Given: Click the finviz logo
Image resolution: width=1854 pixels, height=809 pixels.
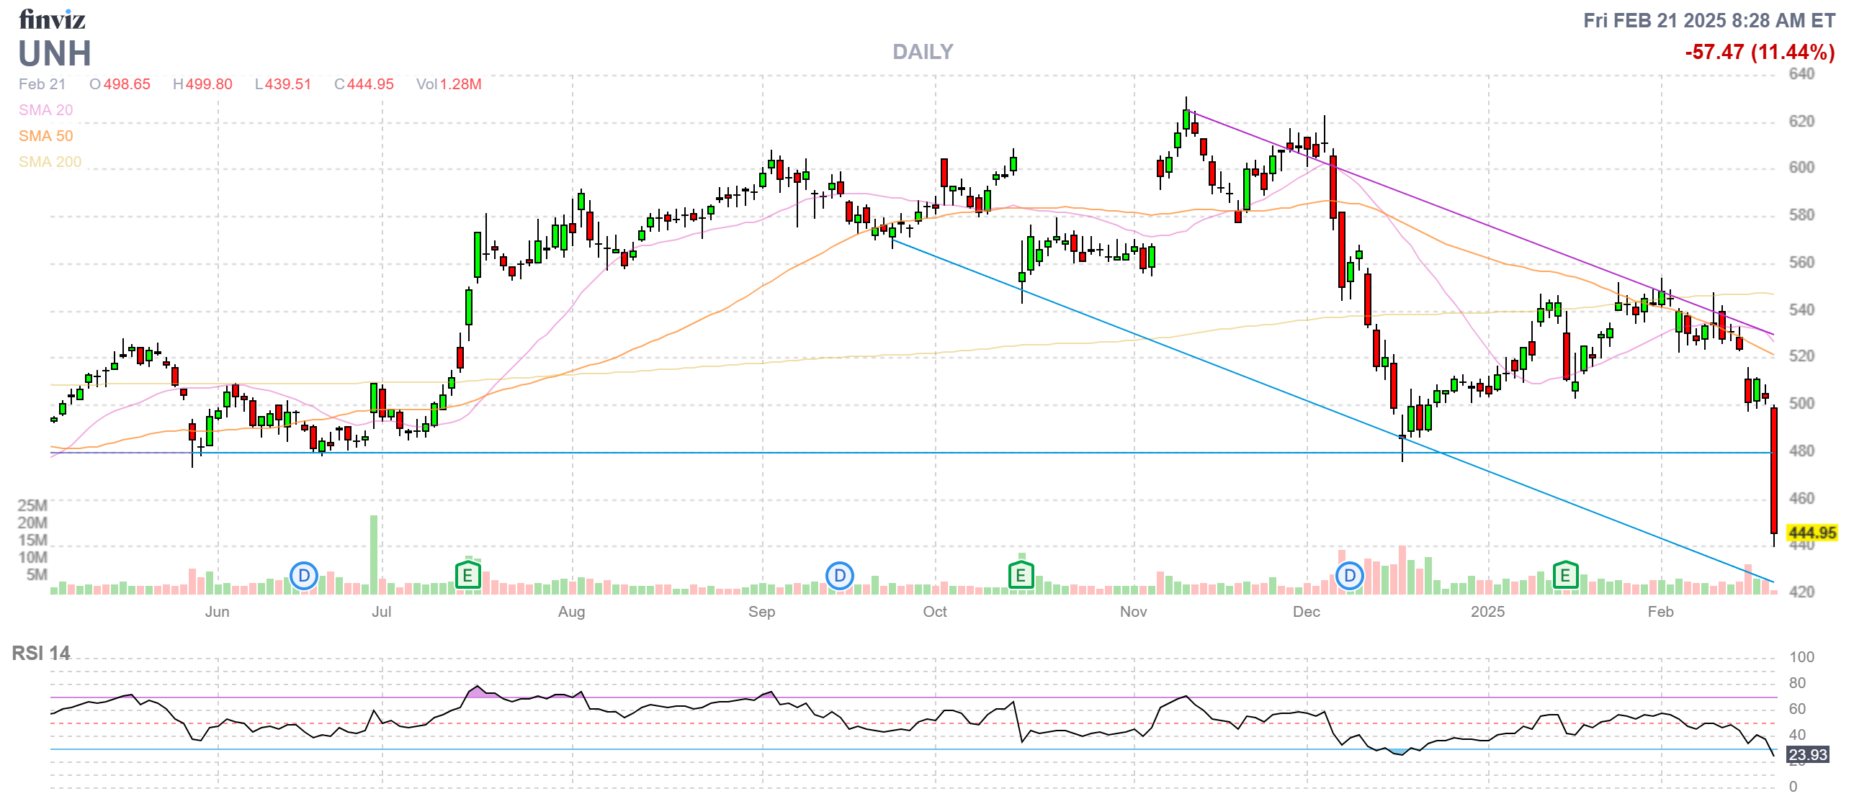Looking at the screenshot, I should [52, 19].
